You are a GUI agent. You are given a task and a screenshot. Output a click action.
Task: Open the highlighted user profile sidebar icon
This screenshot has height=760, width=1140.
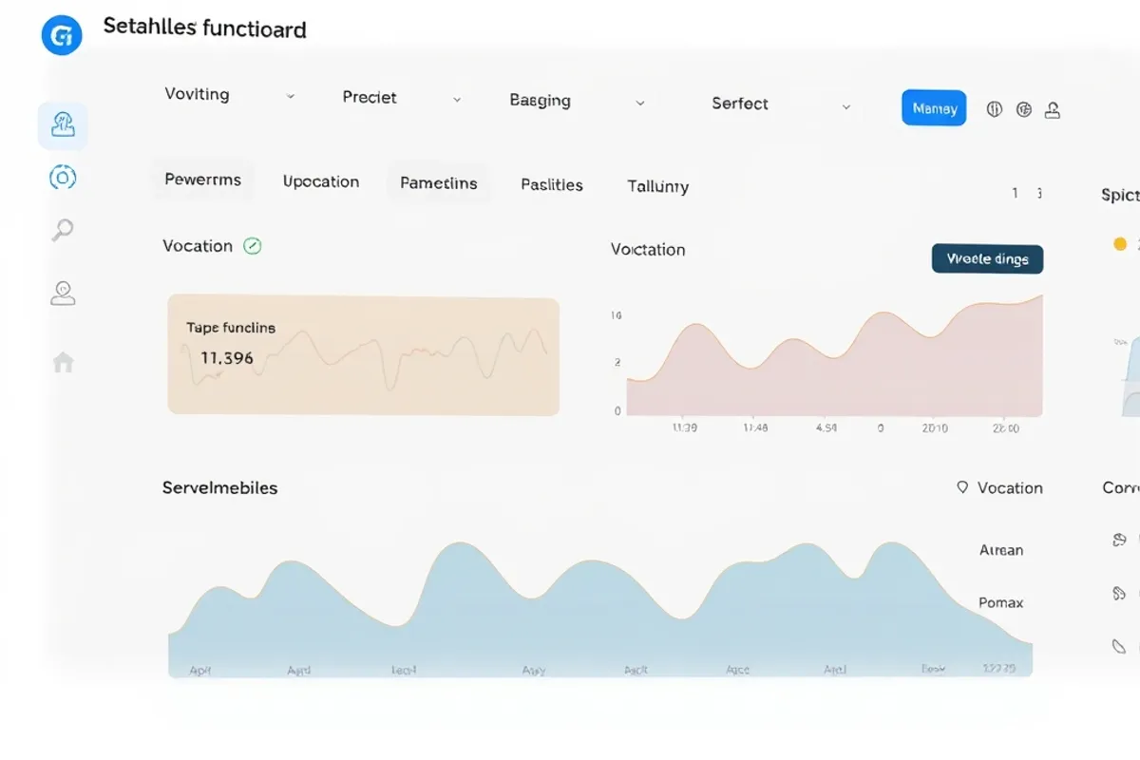pos(63,126)
